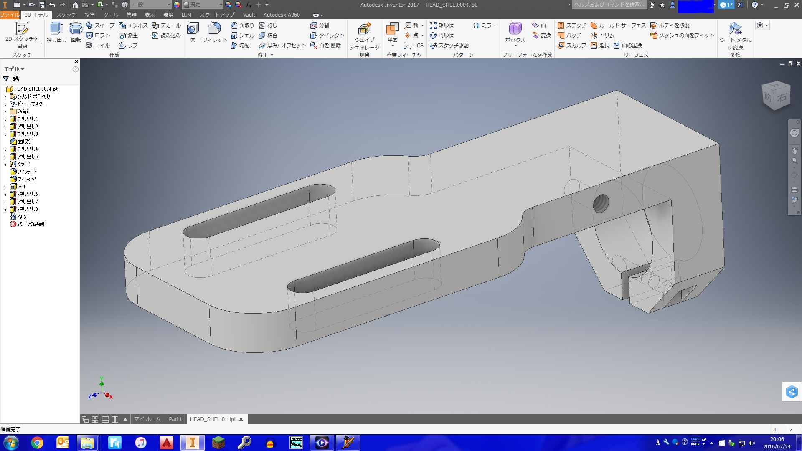The height and width of the screenshot is (451, 802).
Task: Expand the Origin folder node
Action: pyautogui.click(x=5, y=112)
